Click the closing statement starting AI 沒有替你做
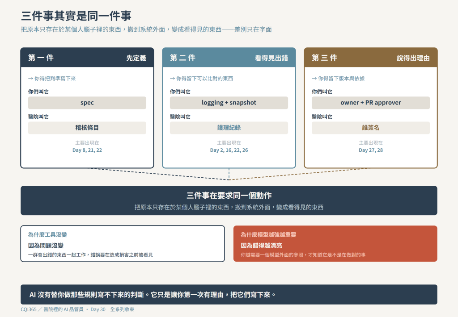This screenshot has width=458, height=317. click(x=153, y=295)
